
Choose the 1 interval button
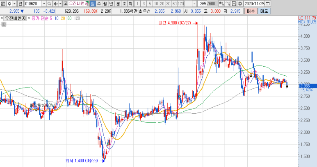[x=137, y=3]
